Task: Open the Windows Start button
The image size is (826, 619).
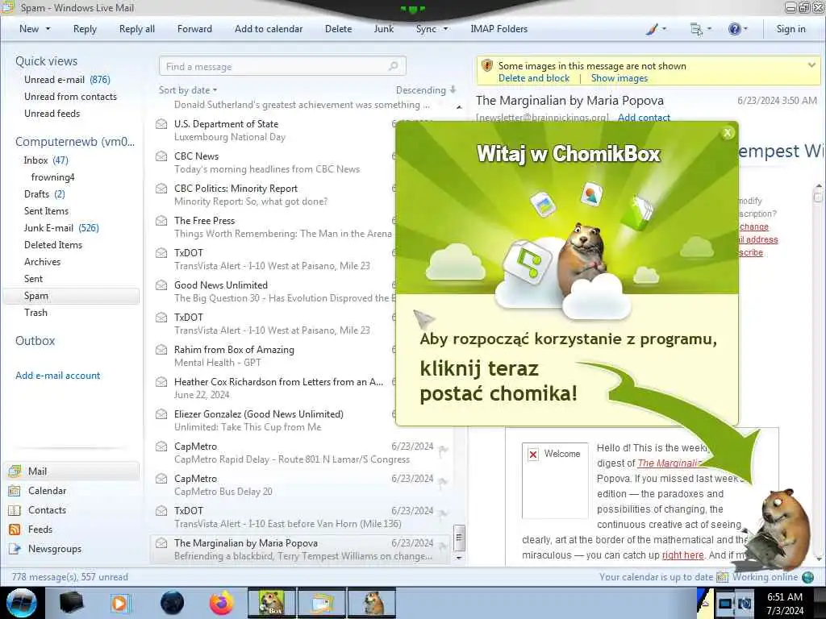Action: 21,603
